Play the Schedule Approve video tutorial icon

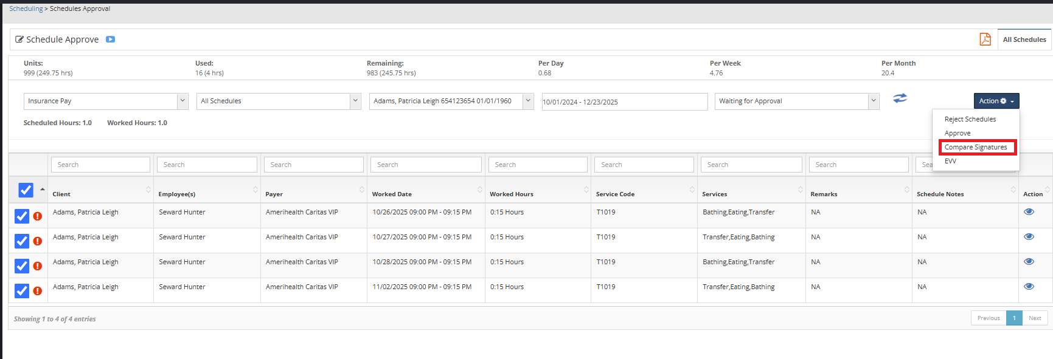[x=110, y=39]
